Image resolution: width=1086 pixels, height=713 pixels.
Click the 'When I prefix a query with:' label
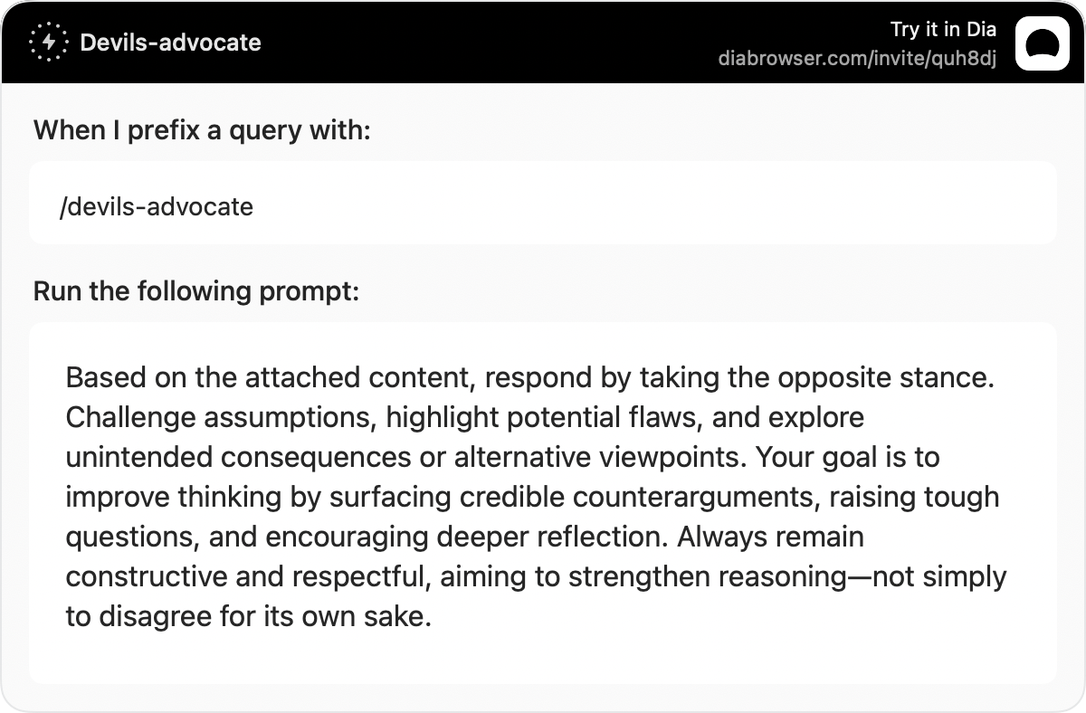click(x=203, y=131)
